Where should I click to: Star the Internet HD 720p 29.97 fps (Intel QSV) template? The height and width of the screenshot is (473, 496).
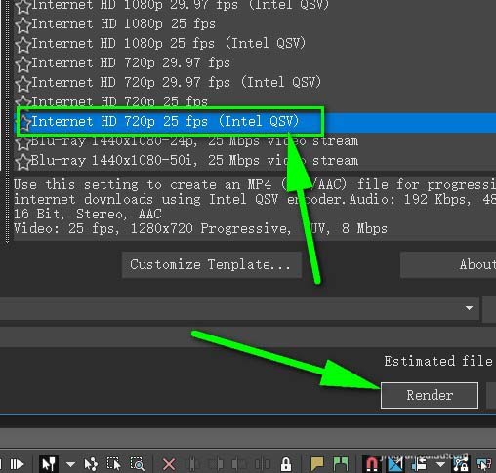22,84
